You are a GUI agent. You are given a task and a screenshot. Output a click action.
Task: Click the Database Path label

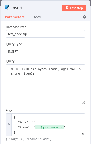(16, 27)
